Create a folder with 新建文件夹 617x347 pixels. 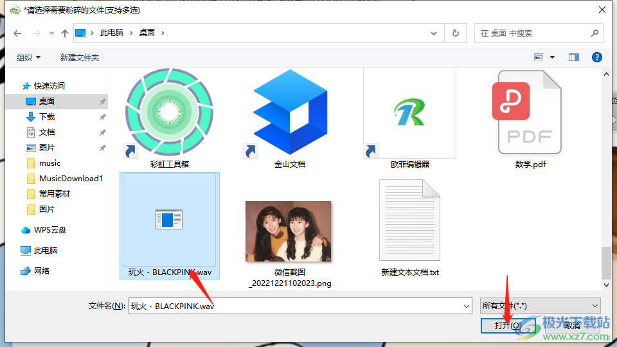[80, 57]
